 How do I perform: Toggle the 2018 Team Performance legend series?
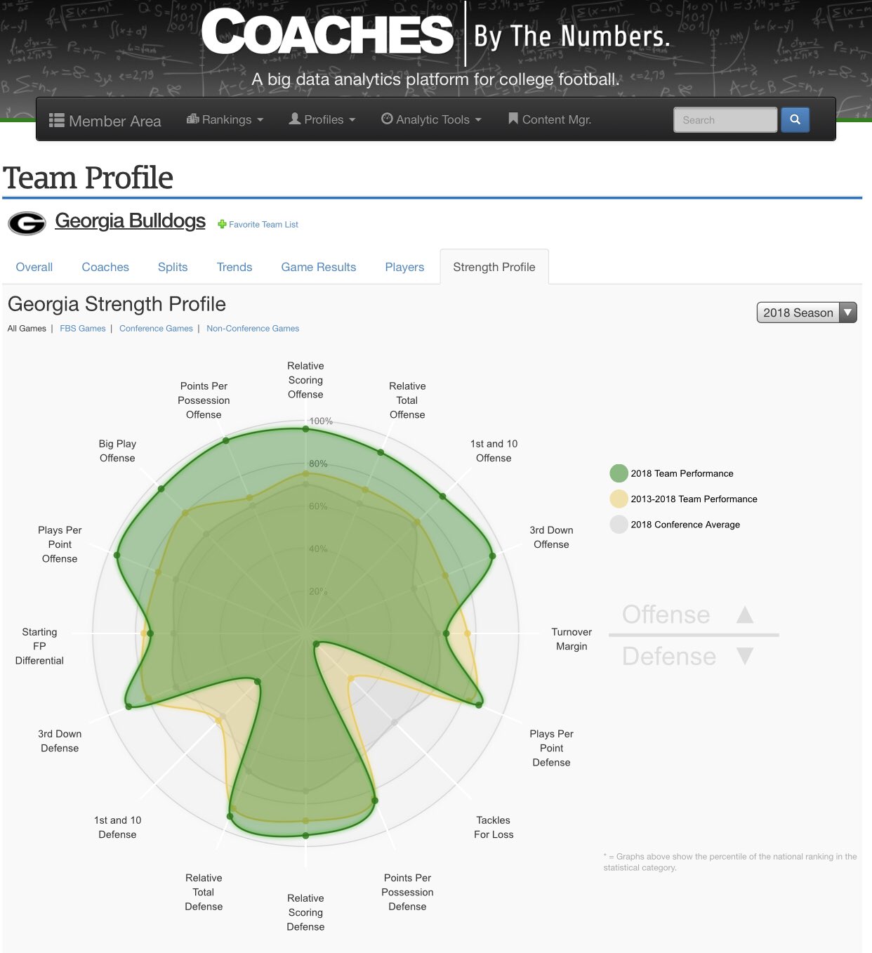pyautogui.click(x=682, y=474)
